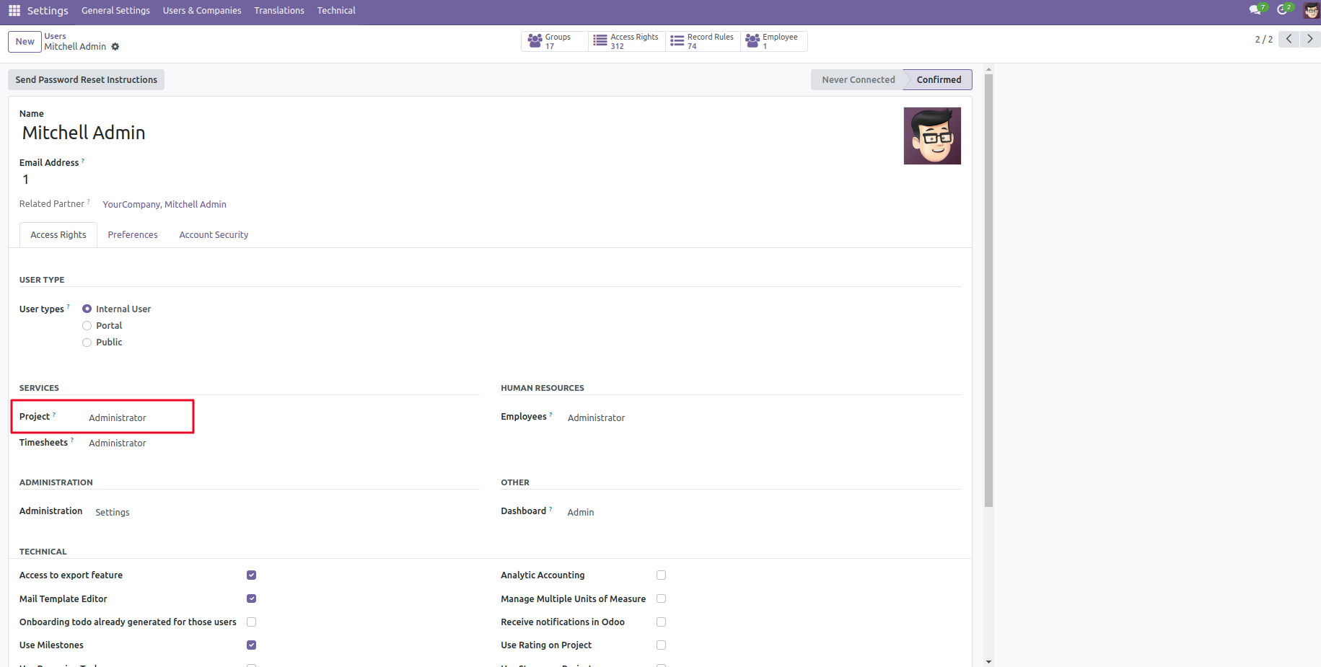Go to the previous record arrow
The width and height of the screenshot is (1321, 667).
pos(1289,39)
